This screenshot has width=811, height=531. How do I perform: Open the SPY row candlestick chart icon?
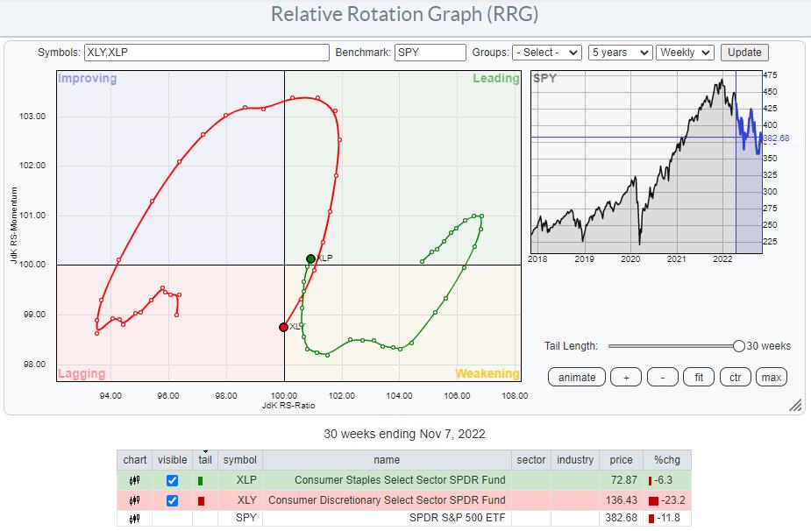(x=135, y=520)
